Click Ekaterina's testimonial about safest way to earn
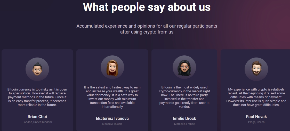 pos(112,97)
